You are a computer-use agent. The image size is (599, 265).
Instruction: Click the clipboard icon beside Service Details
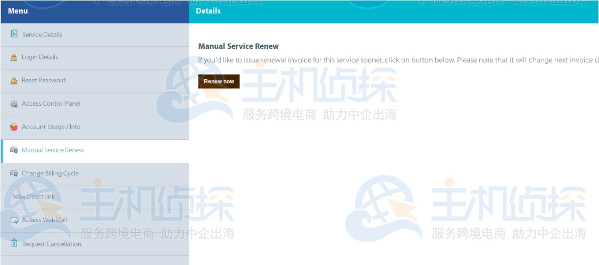pyautogui.click(x=14, y=34)
